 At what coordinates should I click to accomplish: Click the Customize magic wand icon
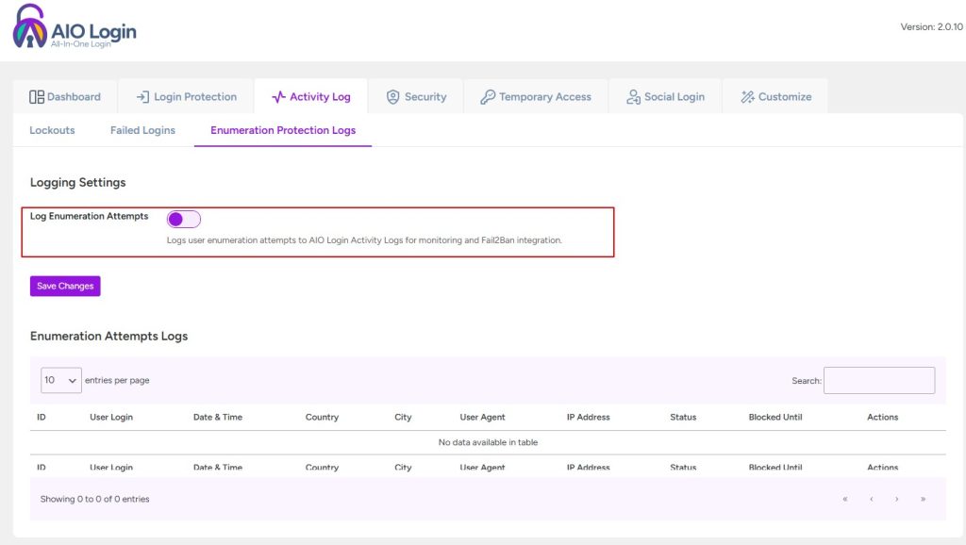747,97
